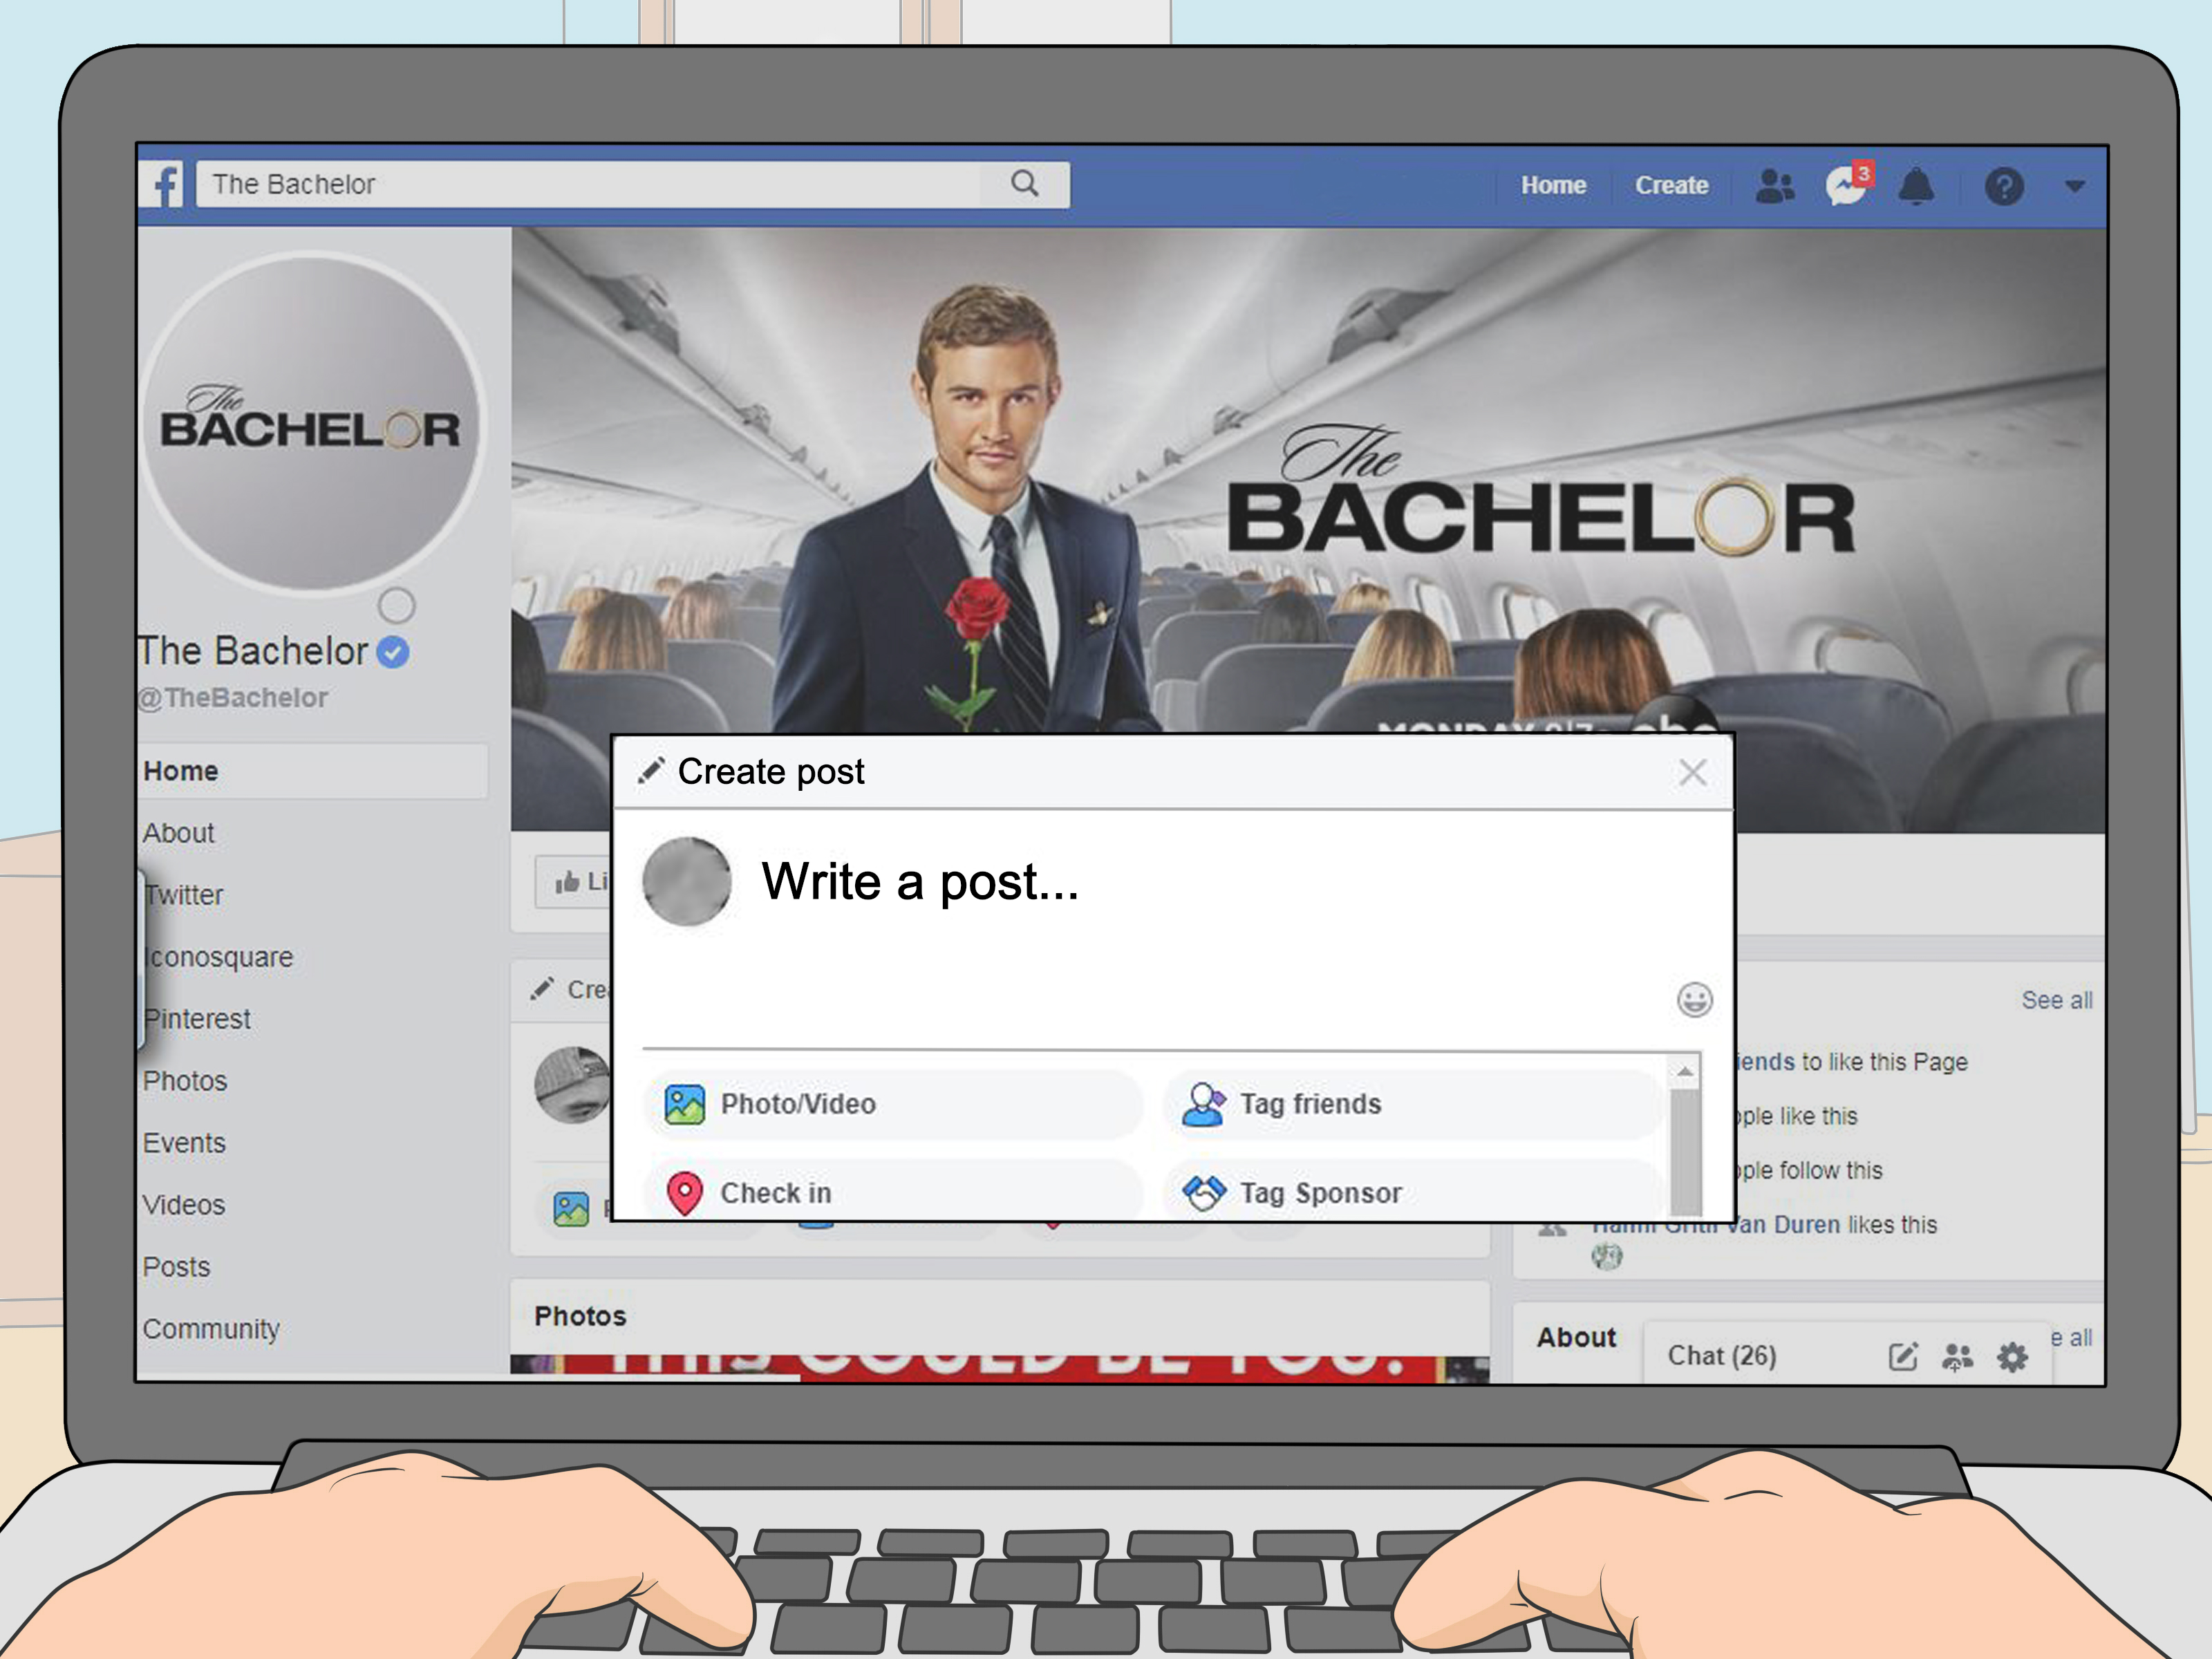Click the user avatar in post dialog
2212x1659 pixels.
686,881
